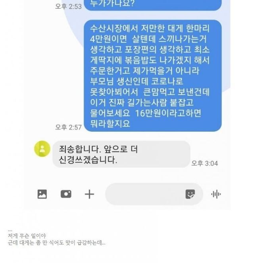
Task: Select the gray reply bubble '죄송합니다'
Action: click(121, 154)
